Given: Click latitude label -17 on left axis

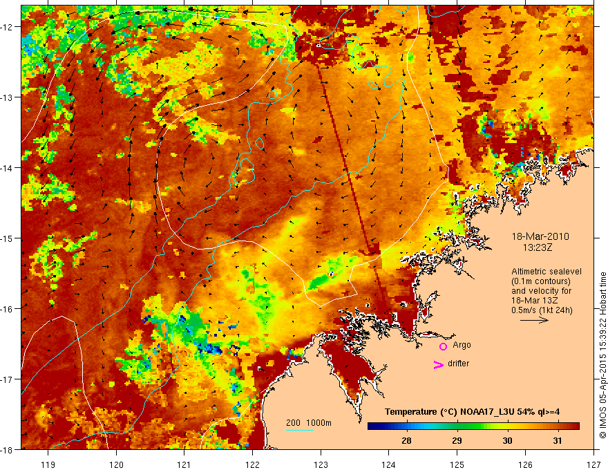Looking at the screenshot, I should click(x=7, y=379).
